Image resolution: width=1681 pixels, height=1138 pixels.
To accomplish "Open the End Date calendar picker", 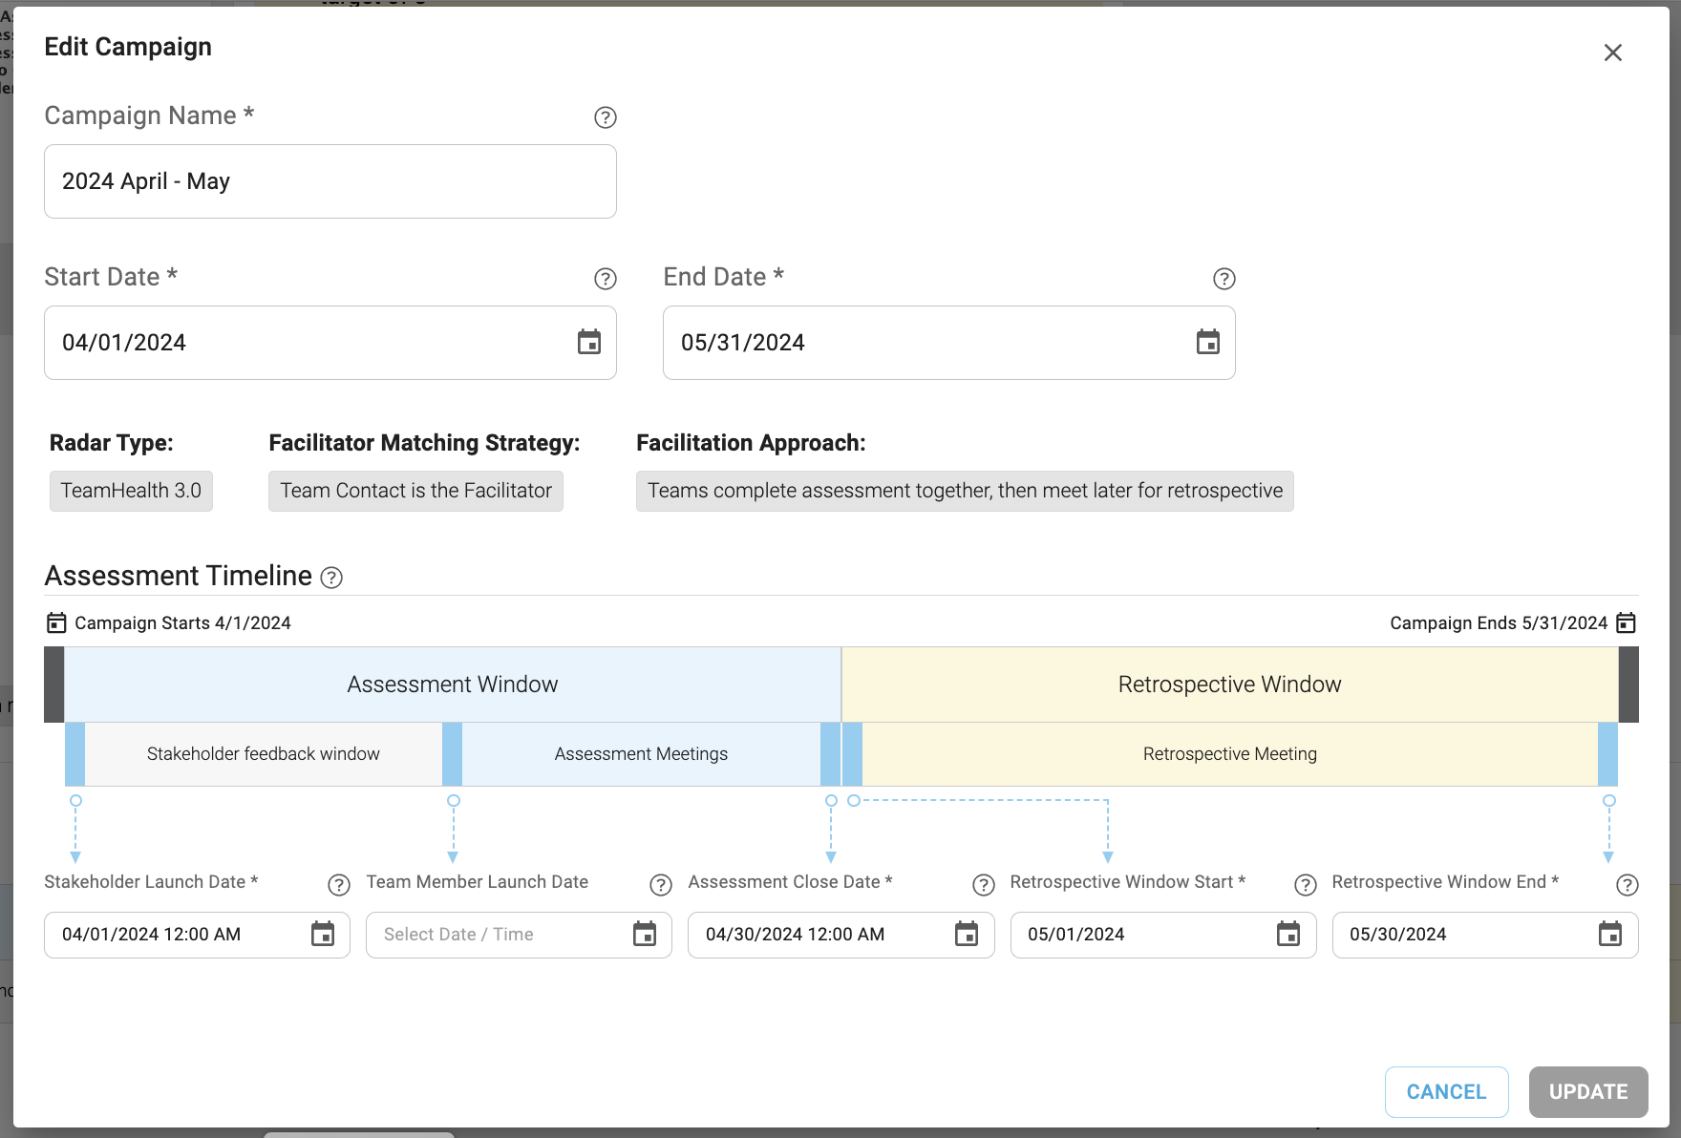I will (x=1208, y=342).
